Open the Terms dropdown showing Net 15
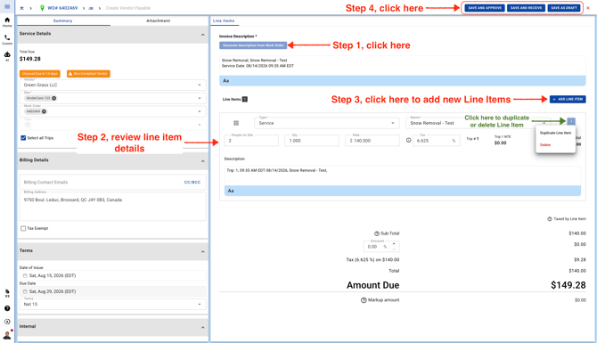 tap(112, 304)
